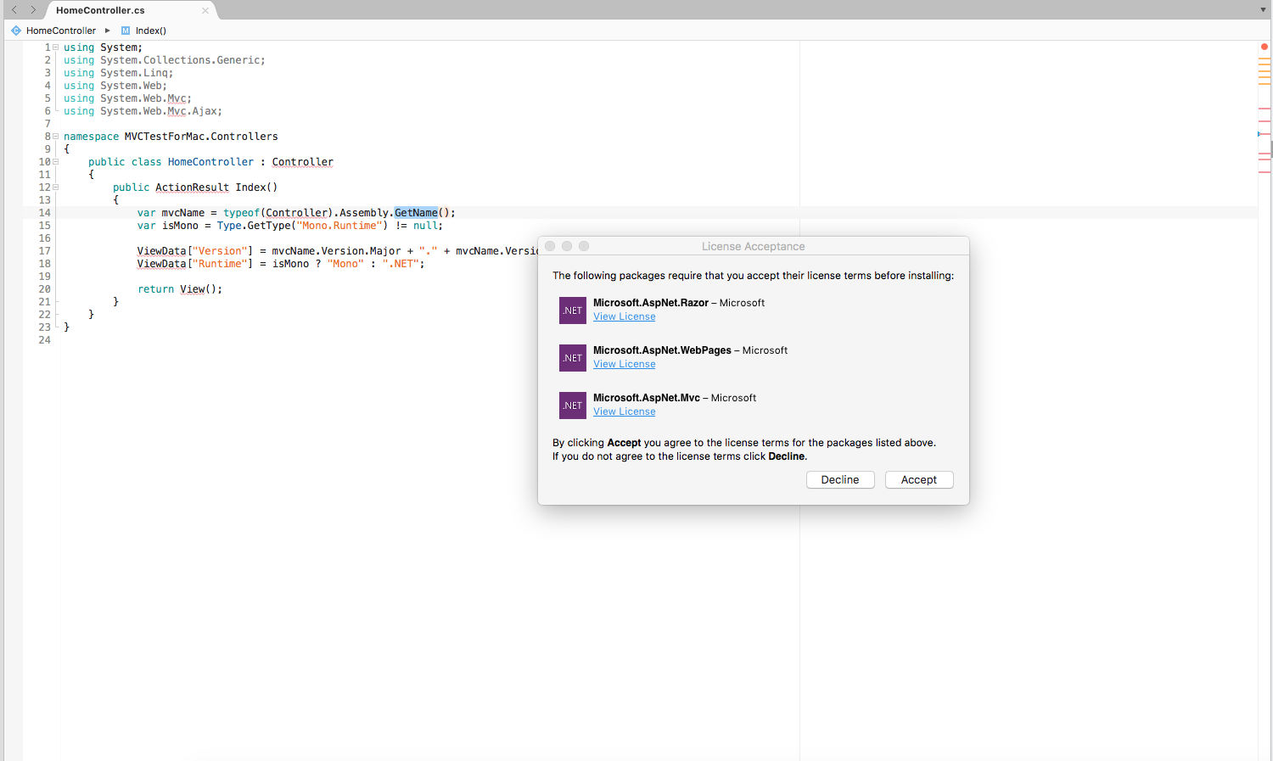Open the document tab list dropdown arrow

click(1263, 10)
